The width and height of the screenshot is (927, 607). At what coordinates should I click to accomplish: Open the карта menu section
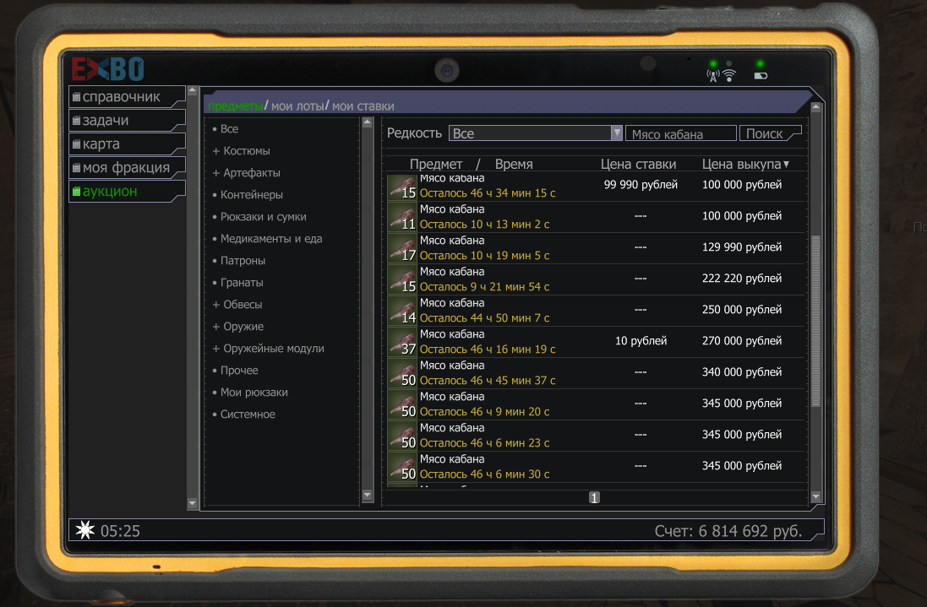pos(127,144)
